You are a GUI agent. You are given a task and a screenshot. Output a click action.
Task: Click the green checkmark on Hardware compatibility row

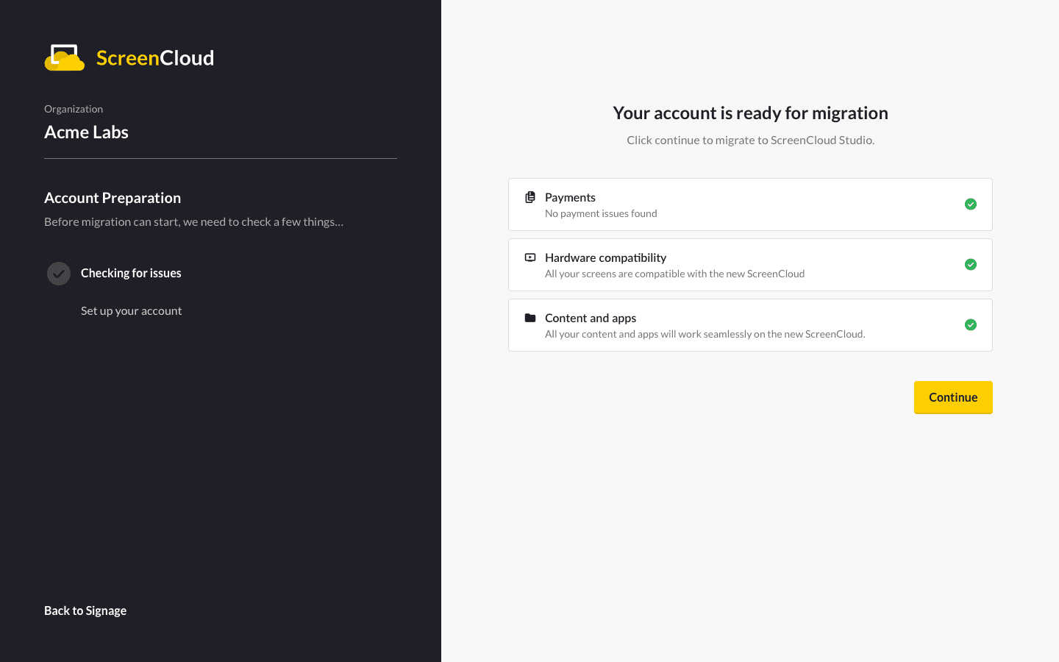[971, 264]
